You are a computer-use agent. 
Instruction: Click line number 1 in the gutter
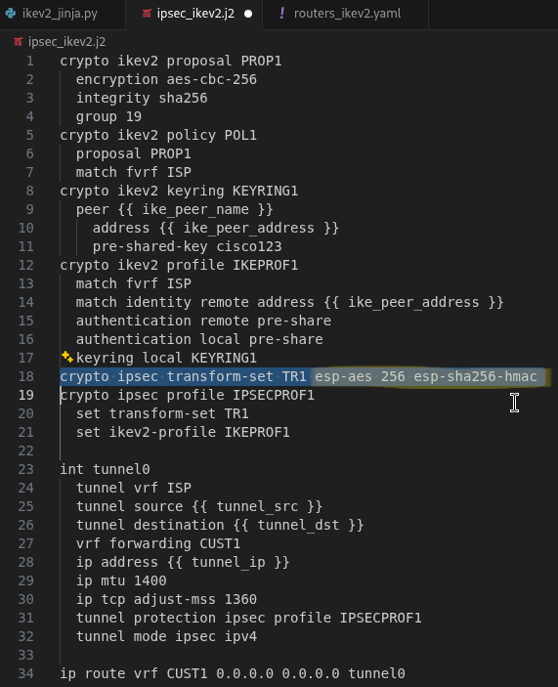point(29,61)
